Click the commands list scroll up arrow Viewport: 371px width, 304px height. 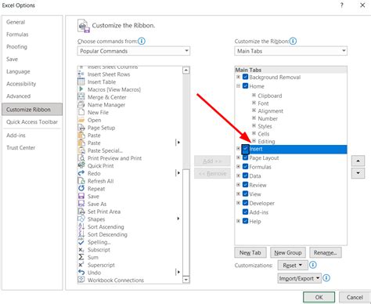coord(186,70)
